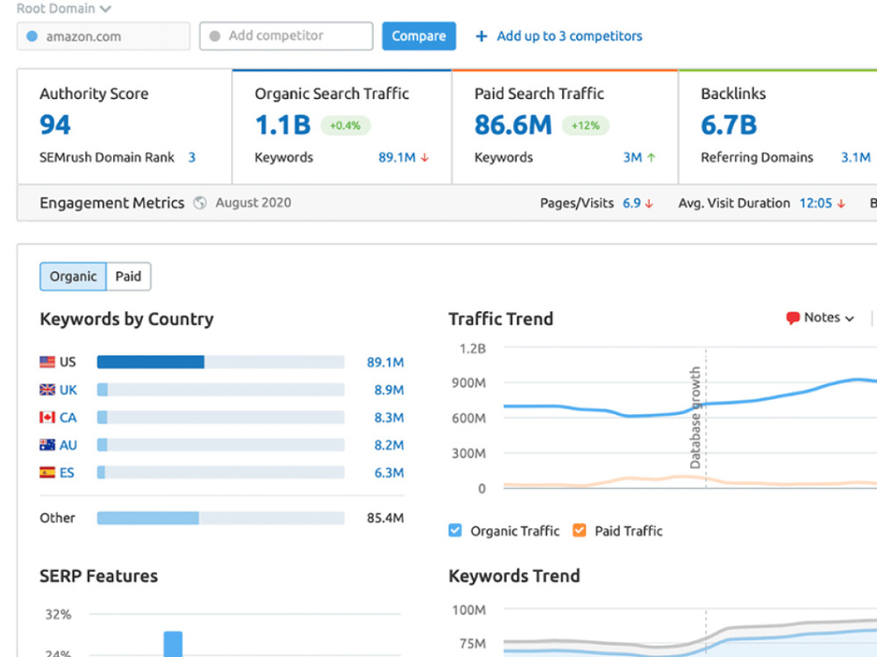
Task: Open Referring Domains 3.1M link
Action: click(x=856, y=158)
